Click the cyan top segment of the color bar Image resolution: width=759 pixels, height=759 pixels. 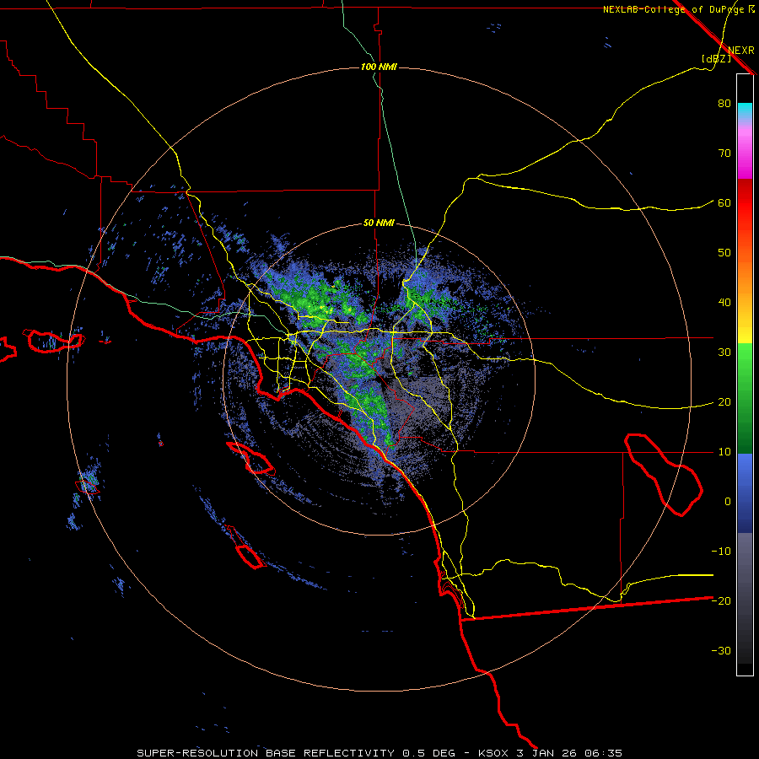(745, 110)
